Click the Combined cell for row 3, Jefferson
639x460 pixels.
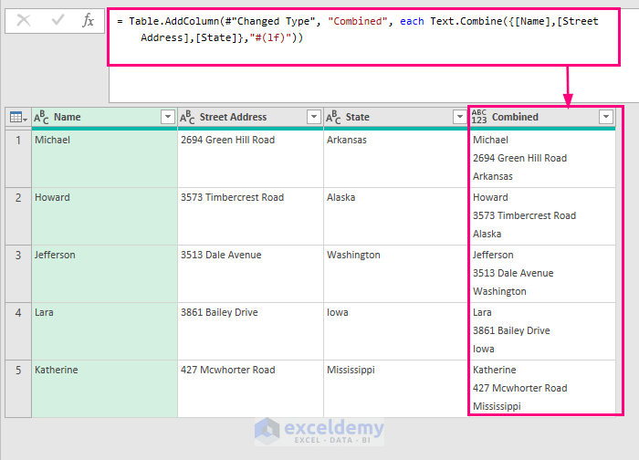[543, 274]
